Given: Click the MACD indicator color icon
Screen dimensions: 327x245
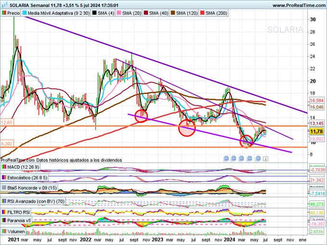Looking at the screenshot, I should tap(4, 167).
